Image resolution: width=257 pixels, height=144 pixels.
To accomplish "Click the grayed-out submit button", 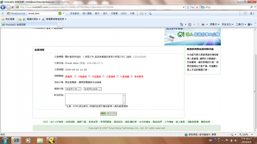I will 112,114.
